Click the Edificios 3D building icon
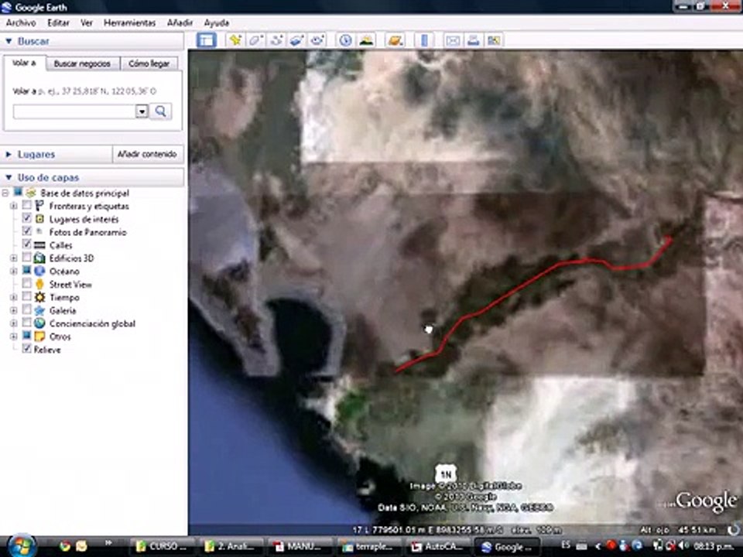743x557 pixels. [x=39, y=258]
